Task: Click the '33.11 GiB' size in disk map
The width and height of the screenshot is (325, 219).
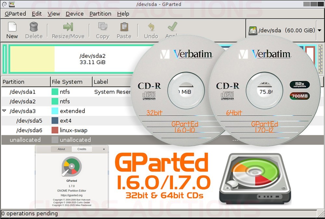Action: (x=92, y=62)
